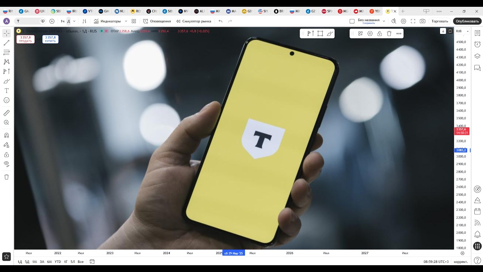The width and height of the screenshot is (483, 272).
Task: Toggle stay-in-drawing-mode pencil lock
Action: (x=6, y=145)
